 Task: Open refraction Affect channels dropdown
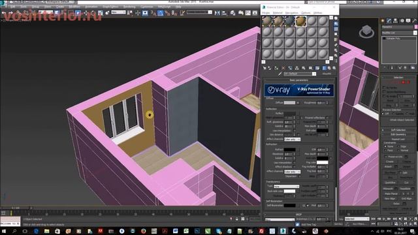[x=292, y=172]
